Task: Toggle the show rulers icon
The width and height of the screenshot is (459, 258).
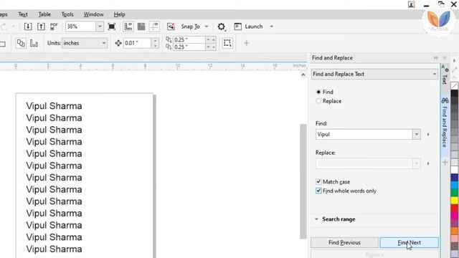Action: 128,27
